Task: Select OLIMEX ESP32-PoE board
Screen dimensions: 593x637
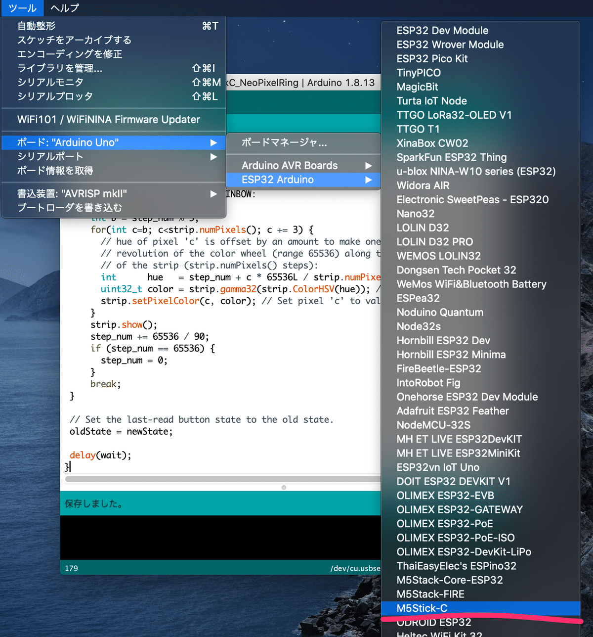Action: point(480,524)
